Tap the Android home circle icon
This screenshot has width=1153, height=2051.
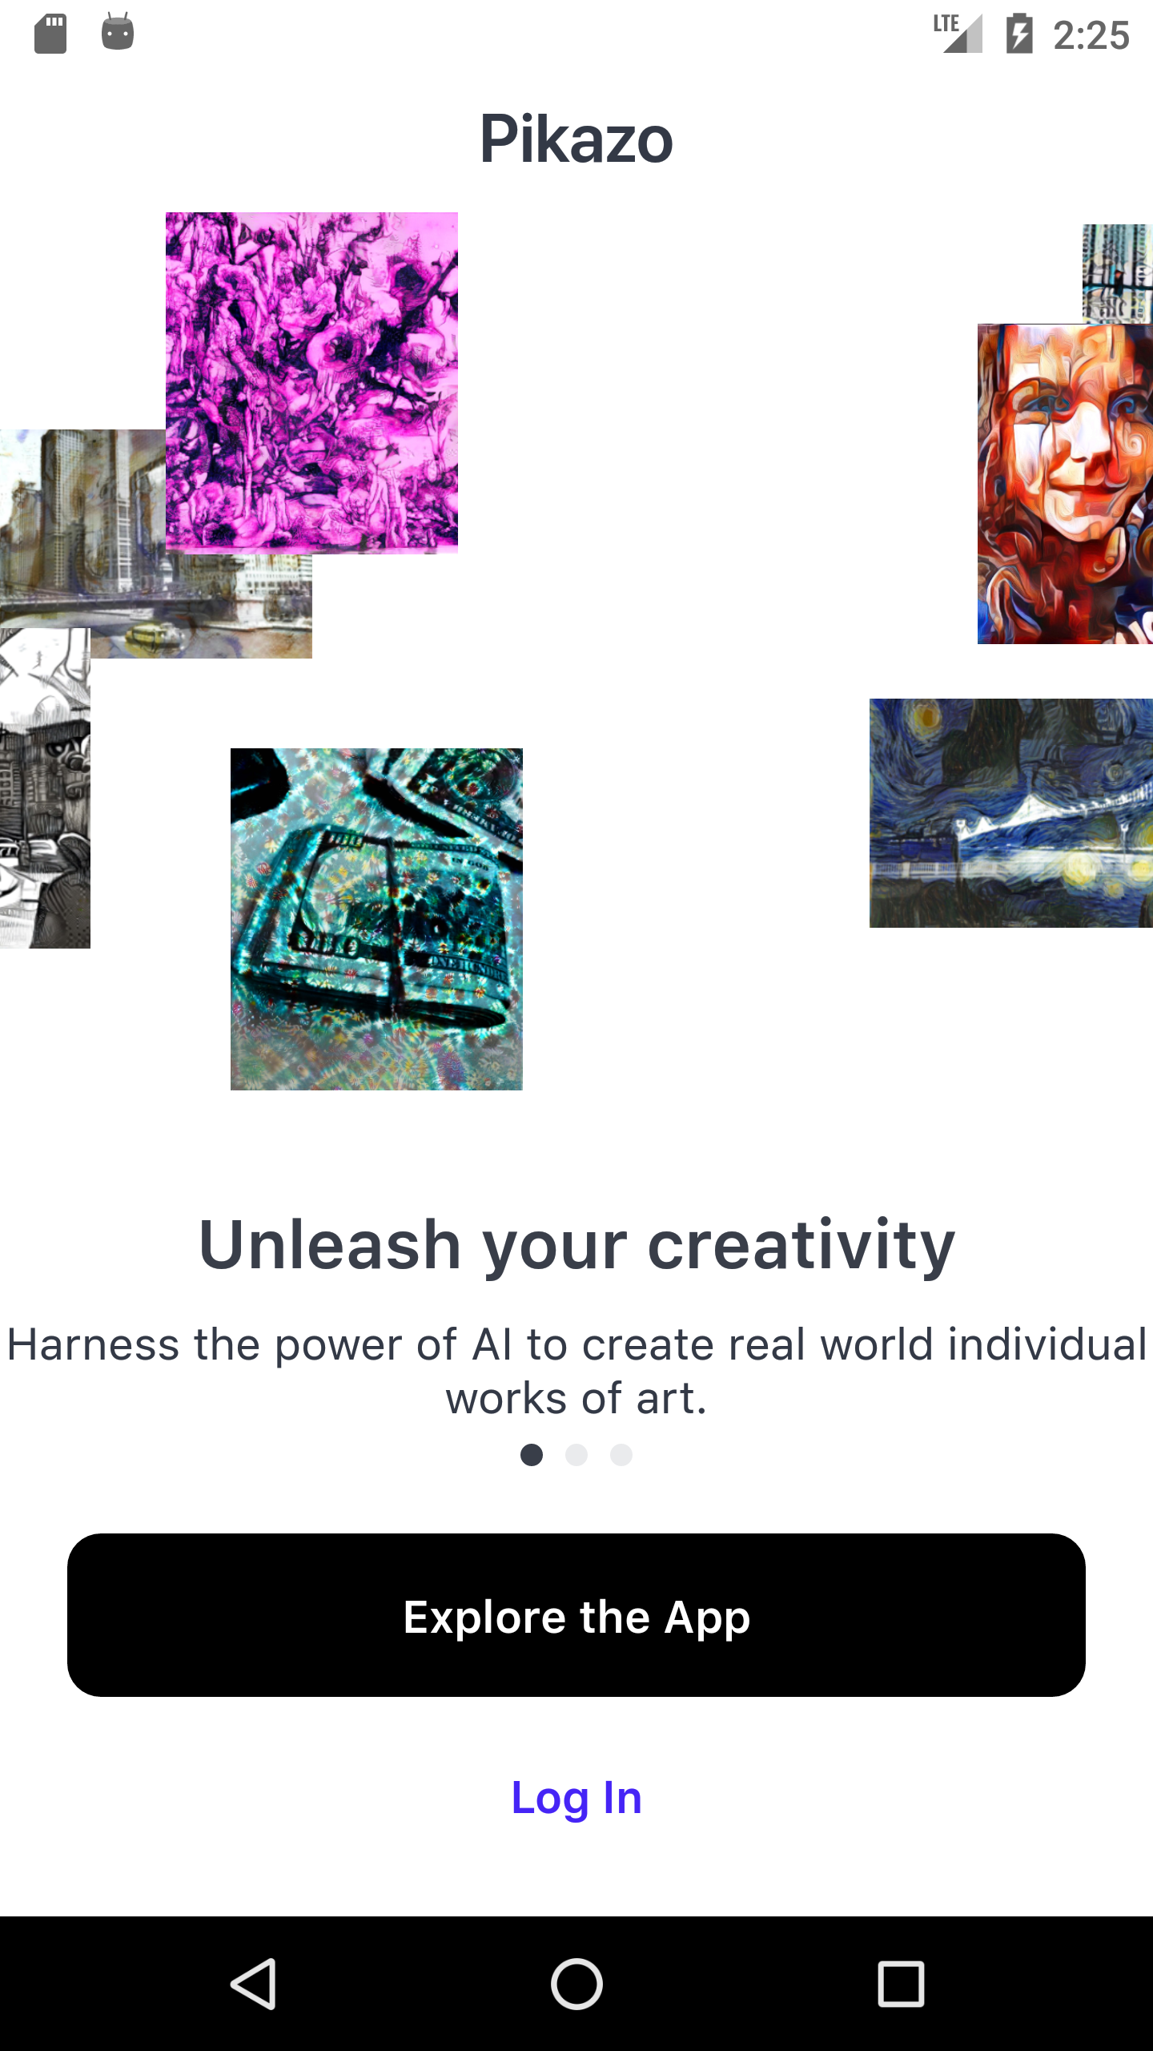576,1984
